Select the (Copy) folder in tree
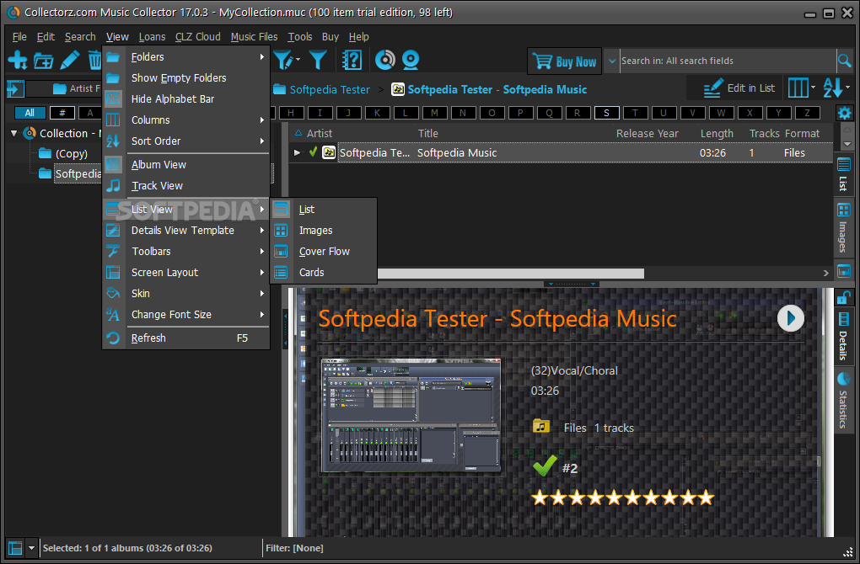860x564 pixels. pos(72,154)
